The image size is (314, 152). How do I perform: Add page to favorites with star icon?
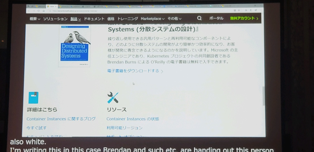239,10
